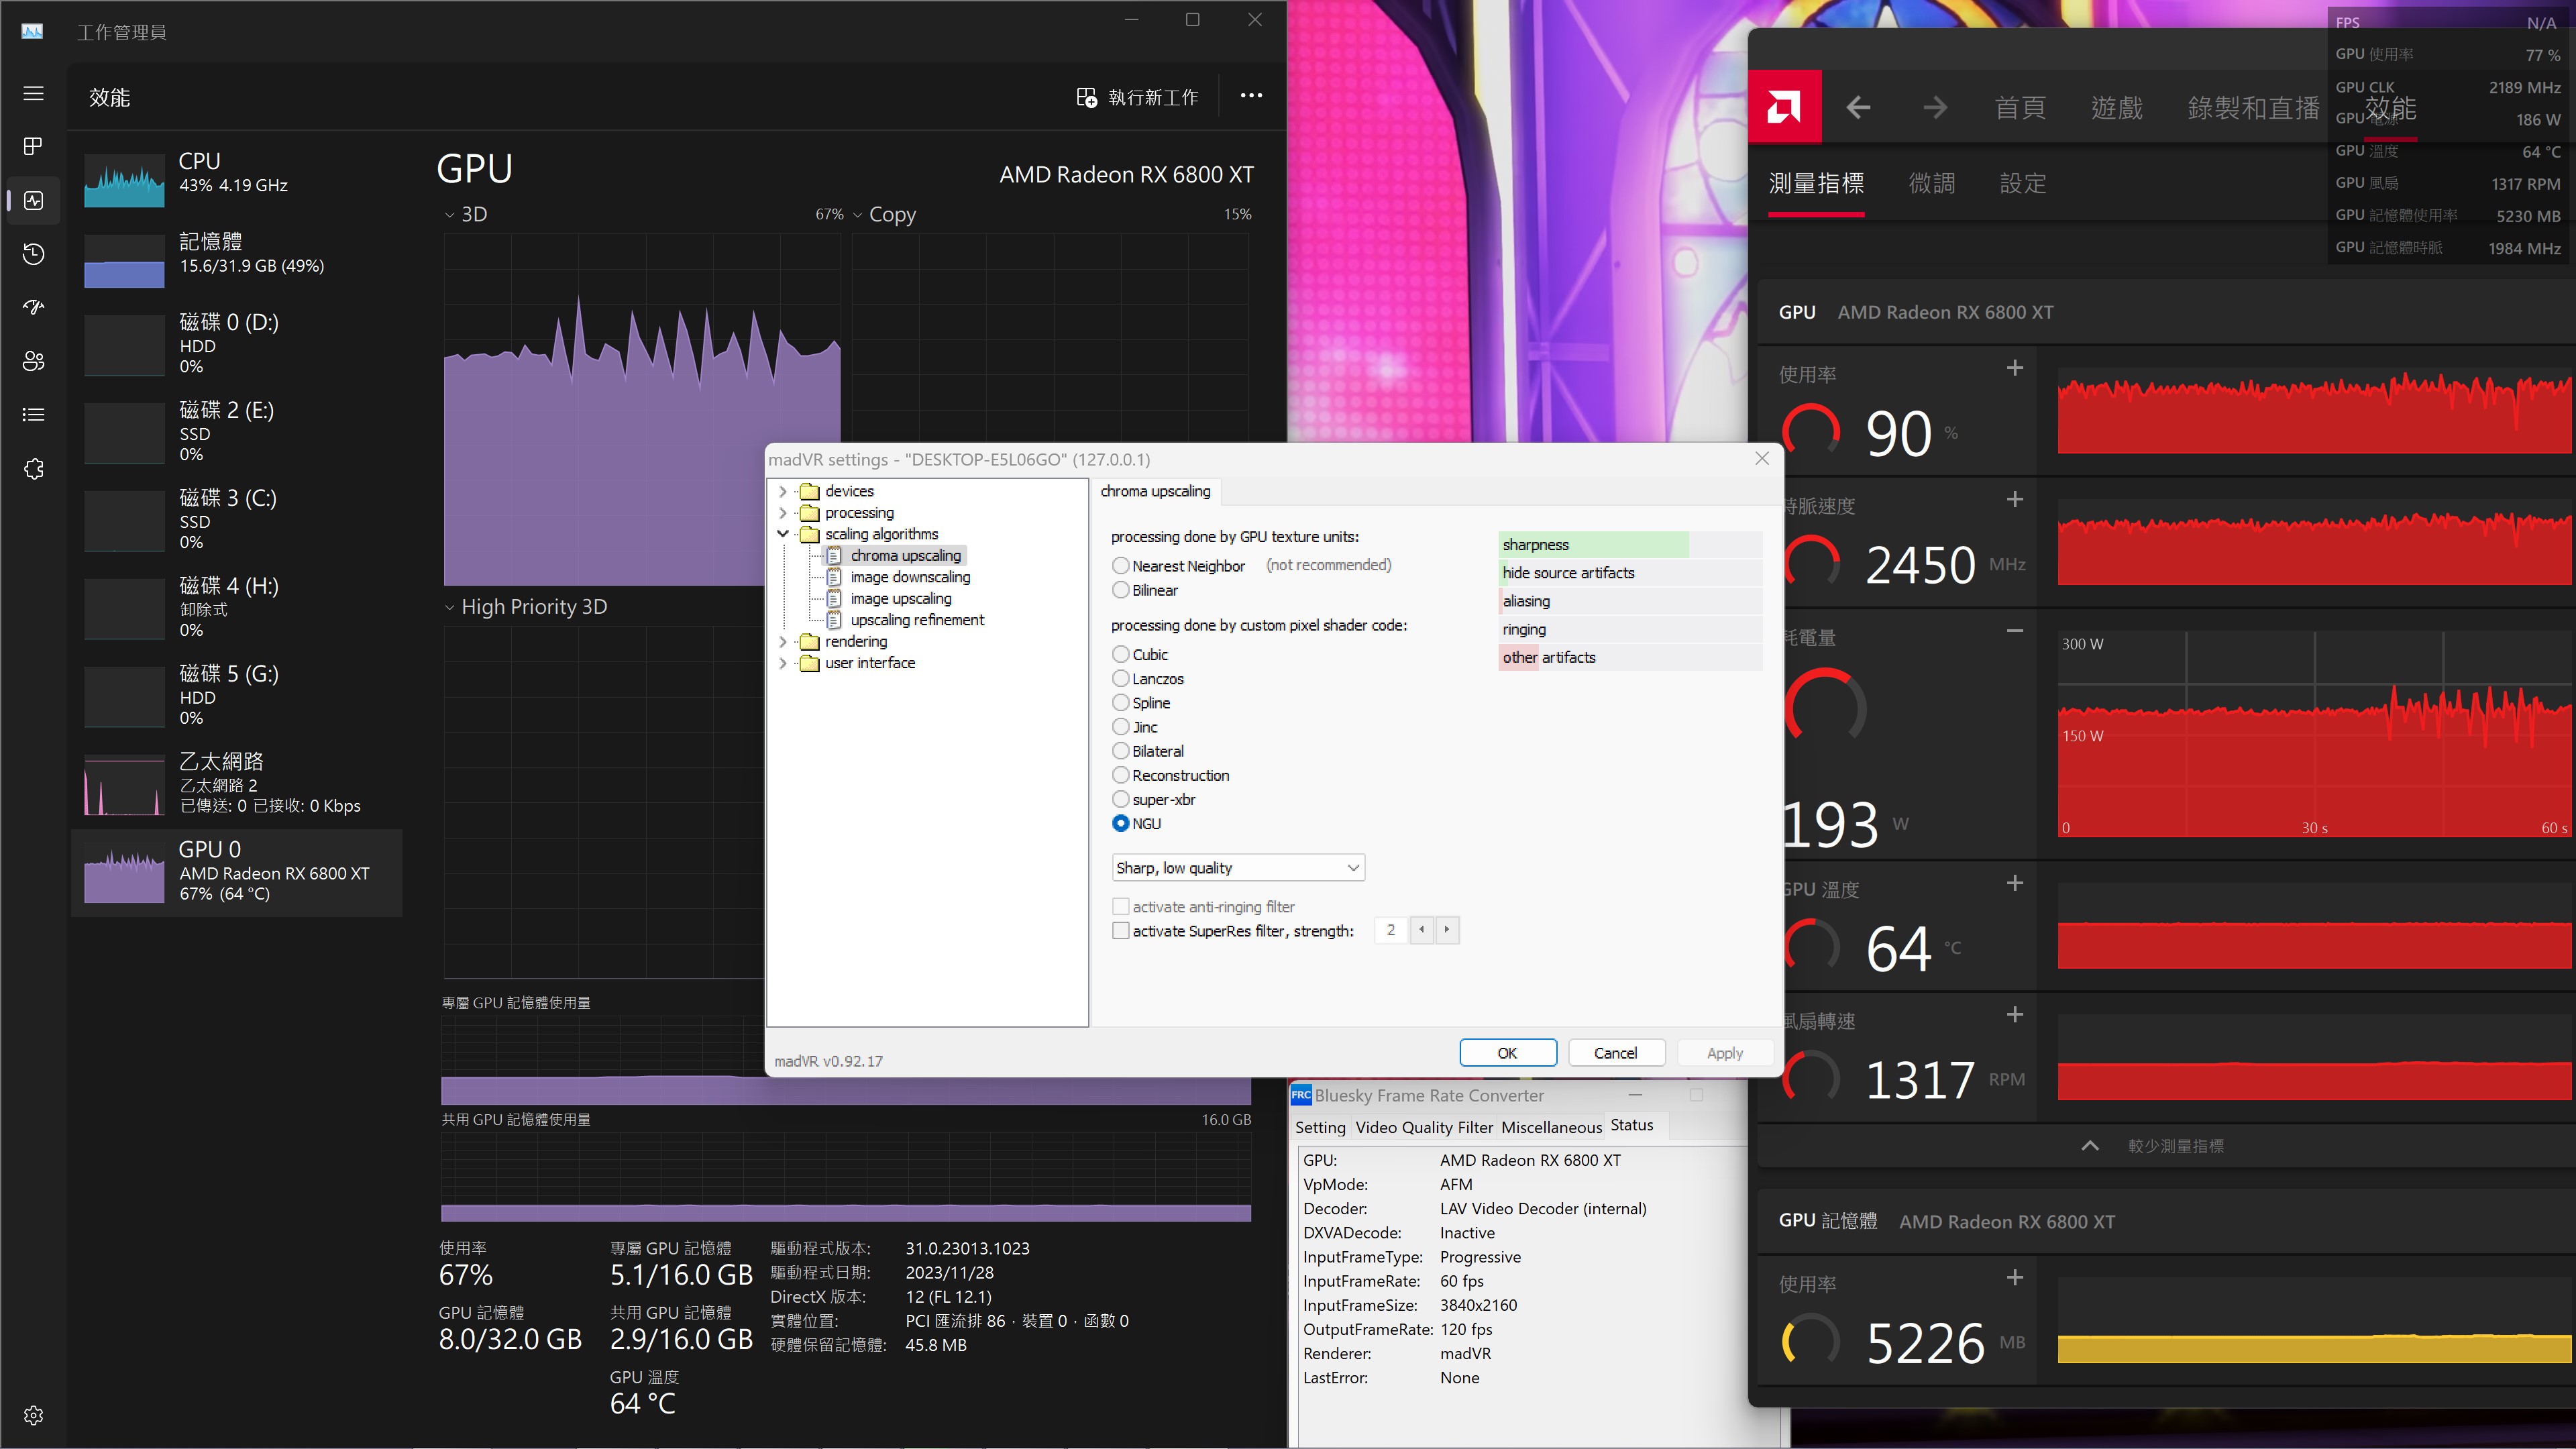
Task: Open Task Manager settings gear icon
Action: (33, 1415)
